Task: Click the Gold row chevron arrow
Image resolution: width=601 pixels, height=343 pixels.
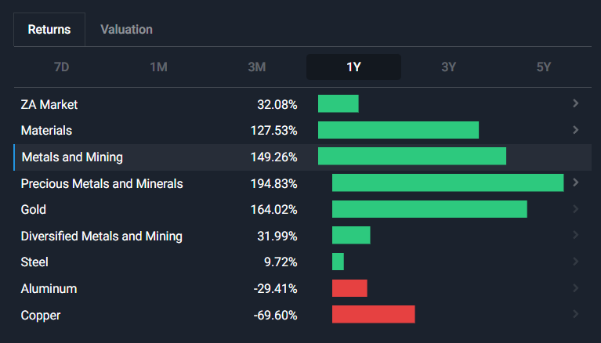Action: click(576, 209)
